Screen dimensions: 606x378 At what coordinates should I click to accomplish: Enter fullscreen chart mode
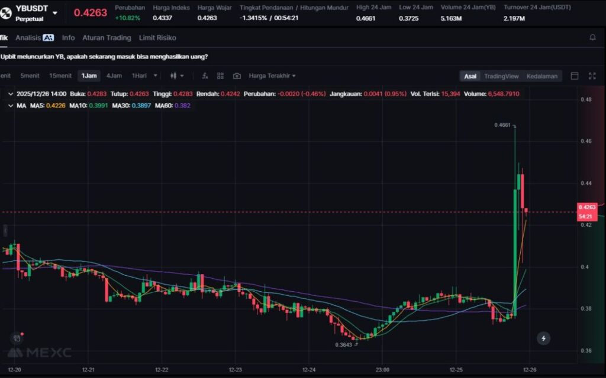[x=592, y=76]
